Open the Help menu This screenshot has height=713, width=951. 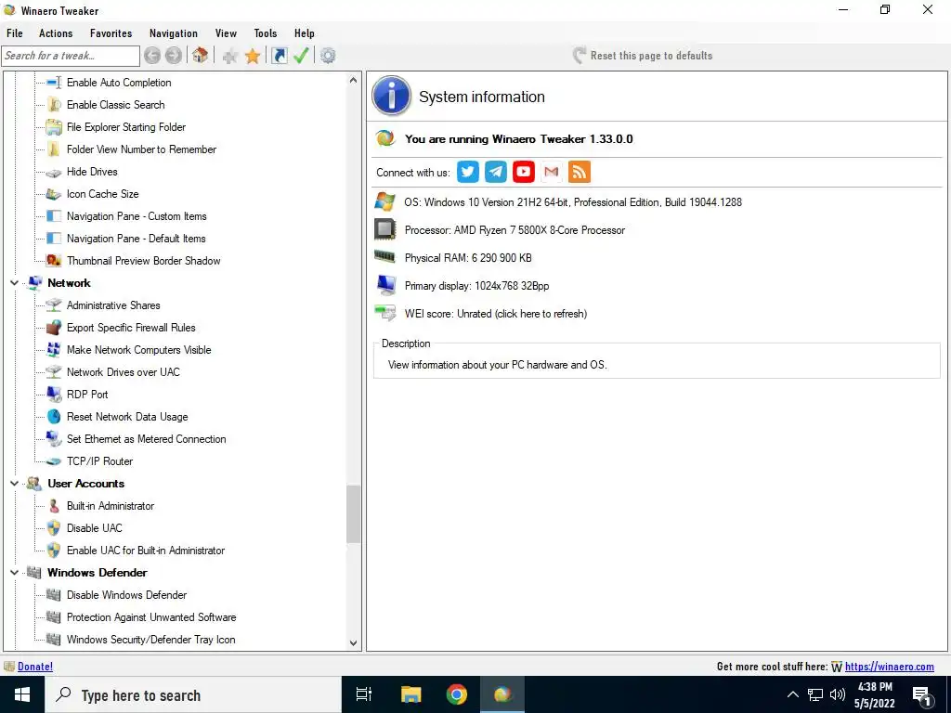[x=305, y=33]
